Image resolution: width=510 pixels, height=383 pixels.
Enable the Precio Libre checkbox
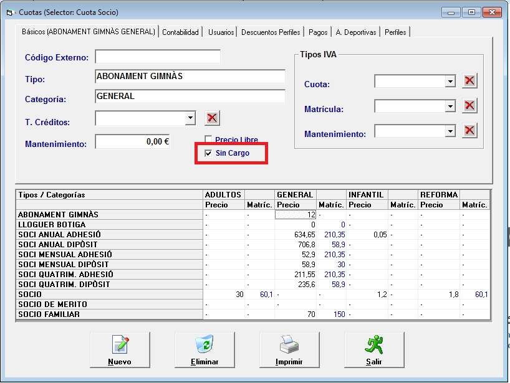coord(208,139)
